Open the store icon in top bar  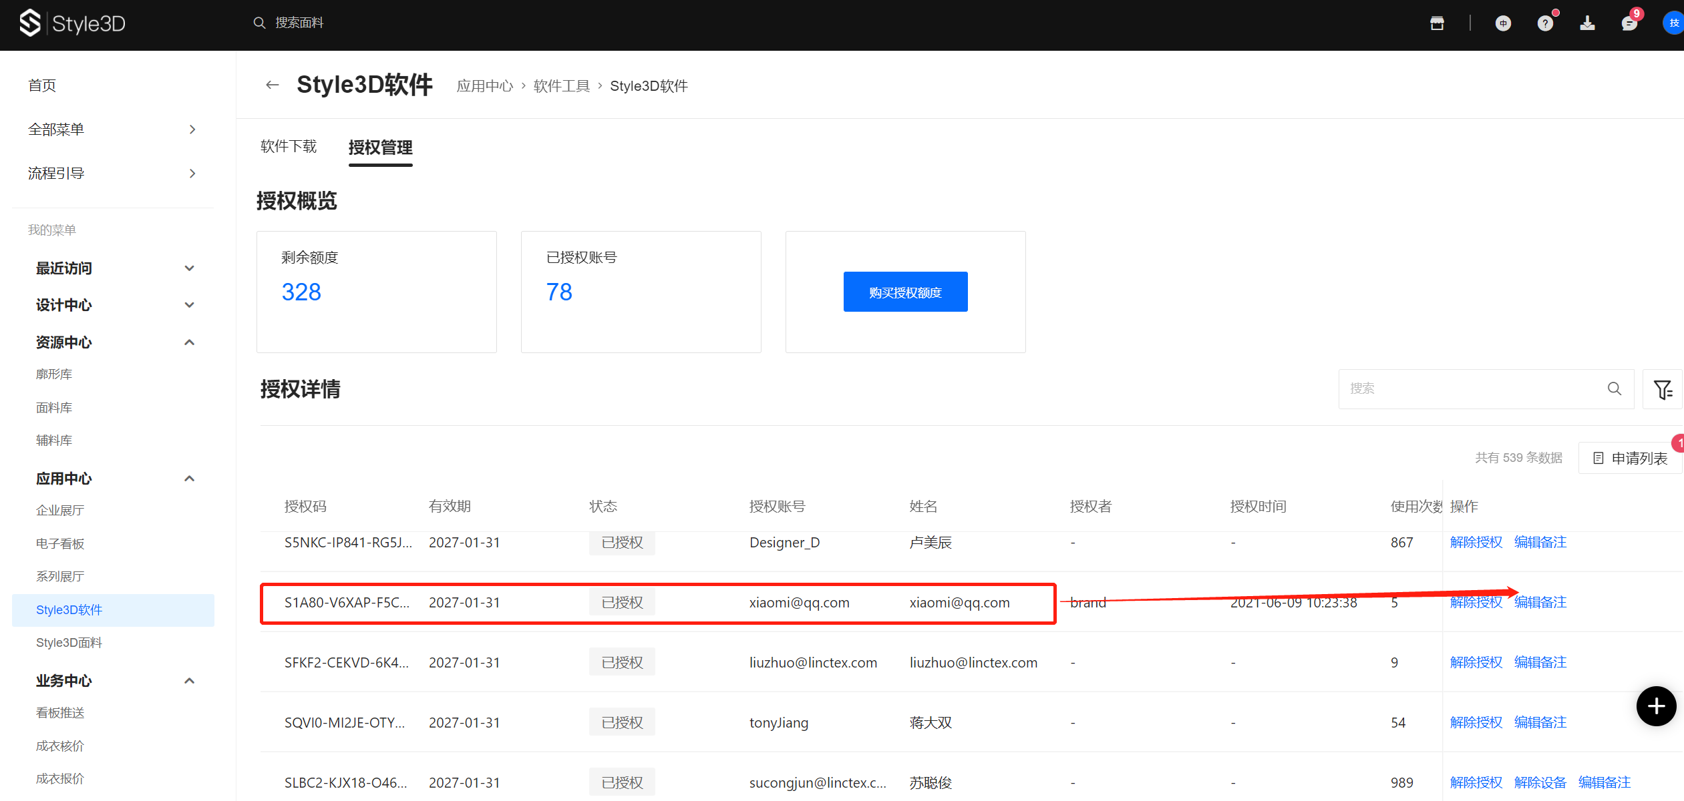[x=1437, y=23]
